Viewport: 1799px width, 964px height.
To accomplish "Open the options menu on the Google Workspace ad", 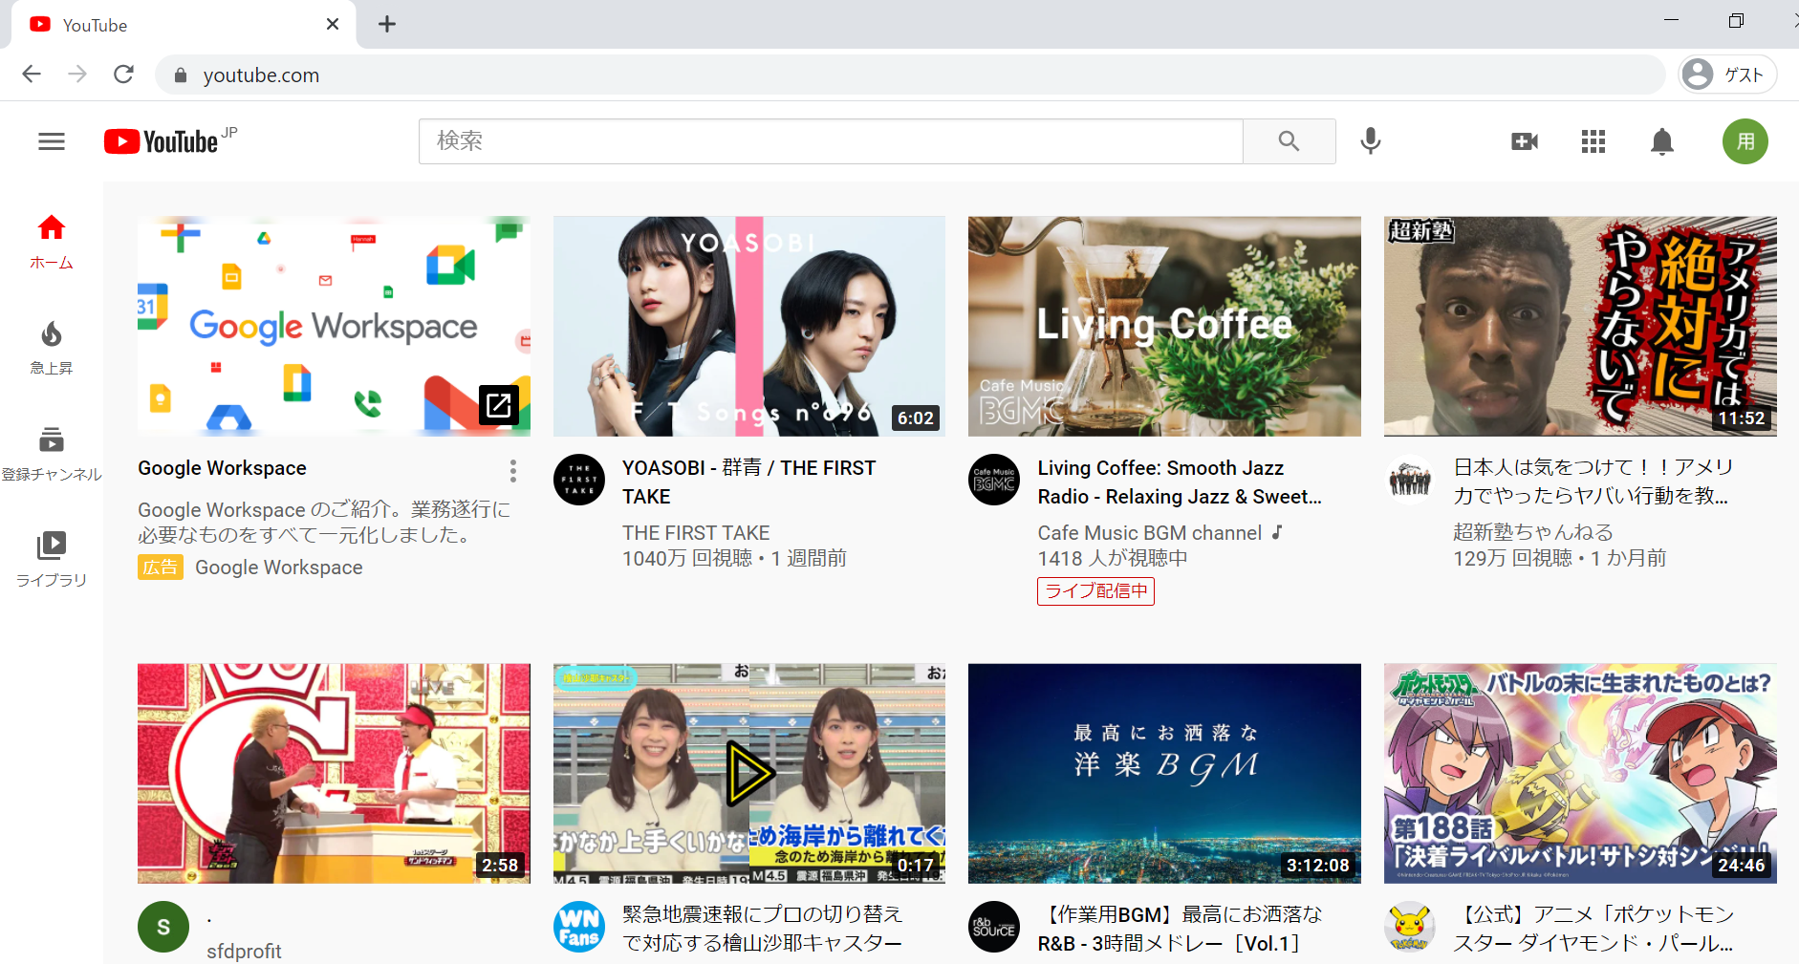I will coord(512,470).
